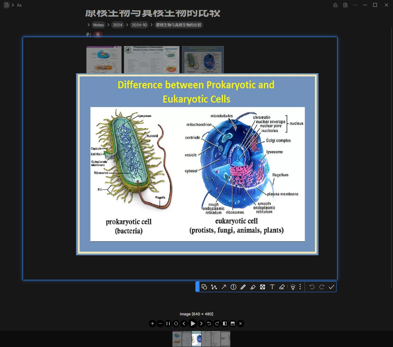Go to the Notes breadcrumb
This screenshot has width=393, height=347.
(x=98, y=25)
